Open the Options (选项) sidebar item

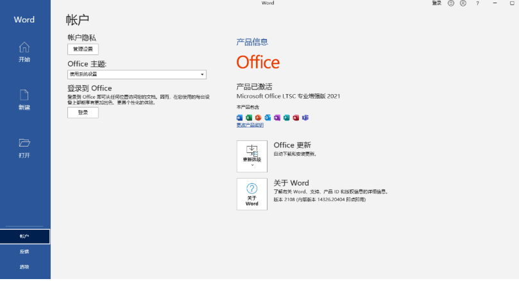tap(25, 267)
